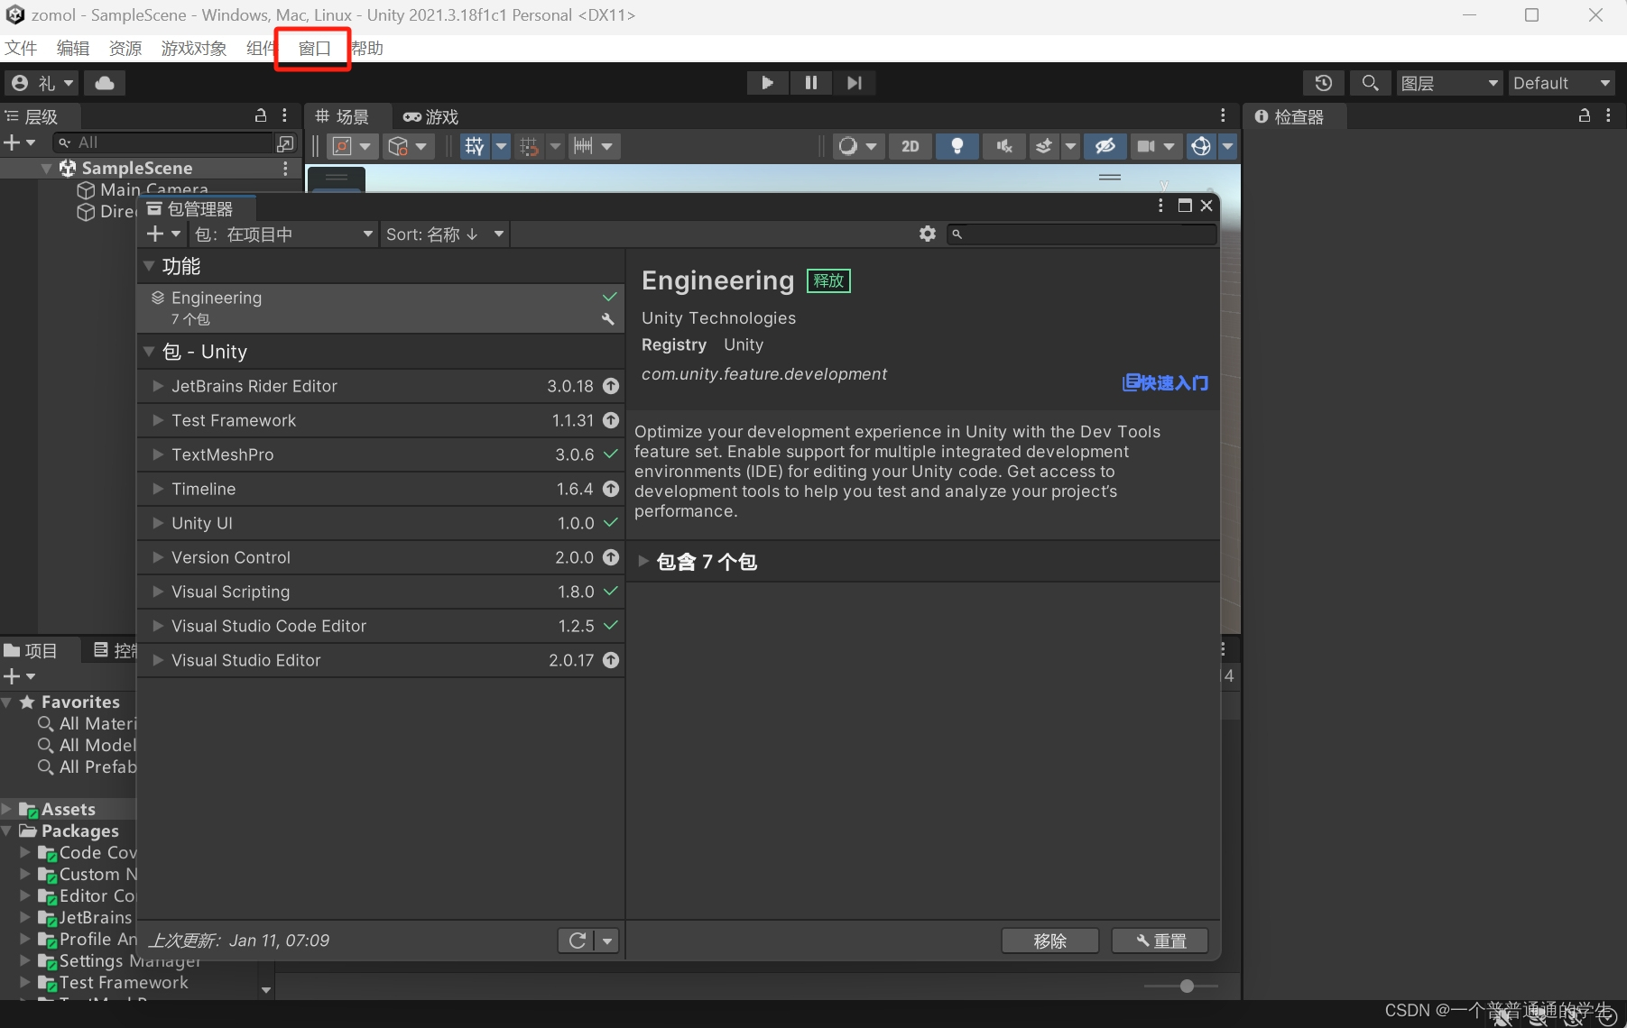Toggle hidden objects visibility icon
1627x1028 pixels.
pos(1105,146)
